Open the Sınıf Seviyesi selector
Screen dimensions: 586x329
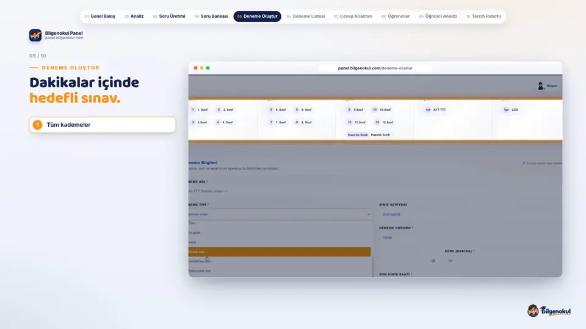click(470, 214)
